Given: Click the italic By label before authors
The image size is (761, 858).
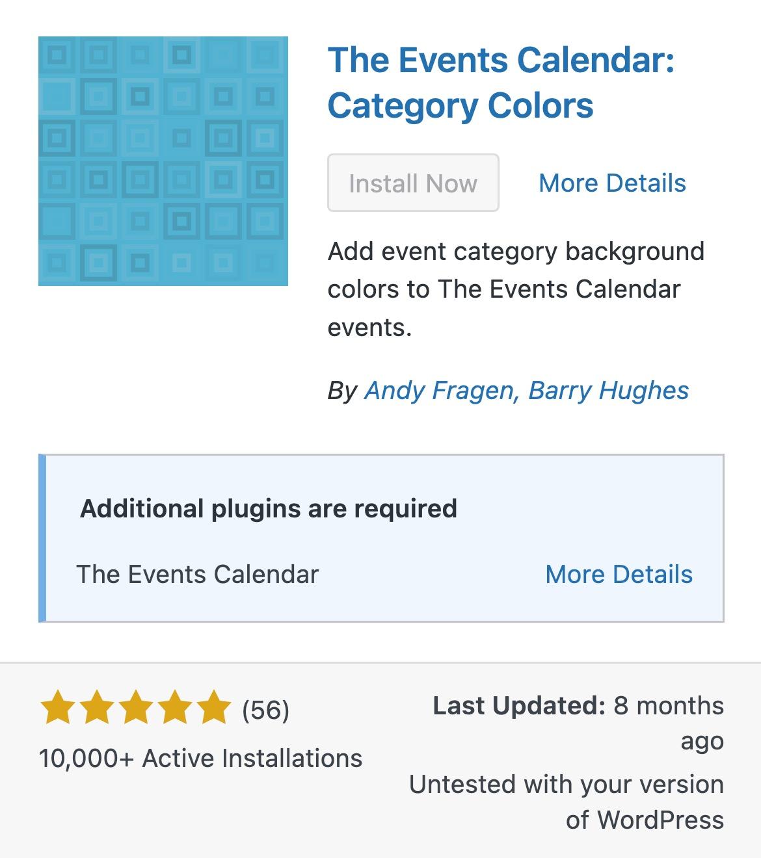Looking at the screenshot, I should [x=342, y=391].
